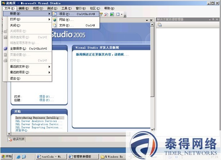Click the 网站 globe icon in submenu
221x160 pixels.
tap(55, 20)
